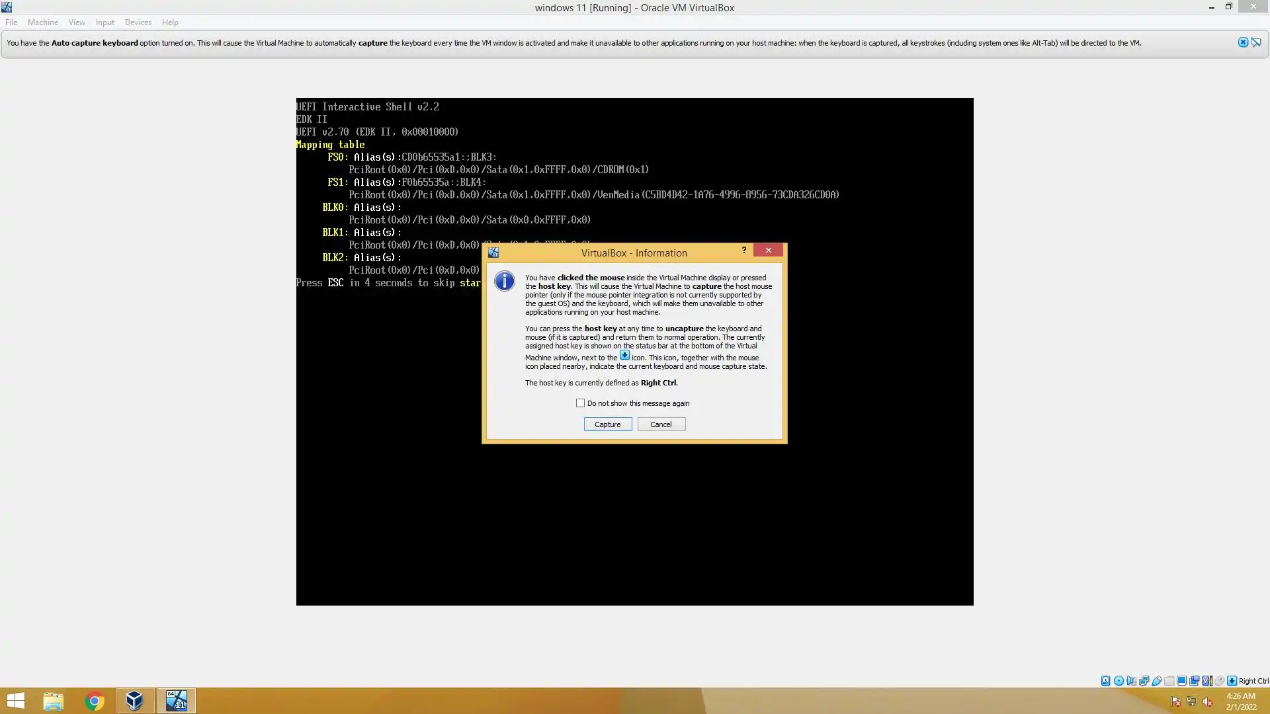Click the shared folders status icon
Image resolution: width=1270 pixels, height=714 pixels.
pos(1169,681)
